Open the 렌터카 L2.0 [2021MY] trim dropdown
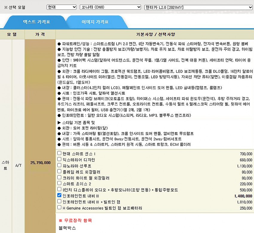Screen dimensions: 254x233 [x=198, y=7]
